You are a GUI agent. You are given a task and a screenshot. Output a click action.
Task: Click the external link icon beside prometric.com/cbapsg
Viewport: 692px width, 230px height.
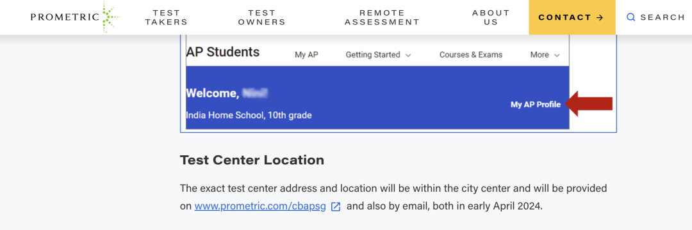336,207
